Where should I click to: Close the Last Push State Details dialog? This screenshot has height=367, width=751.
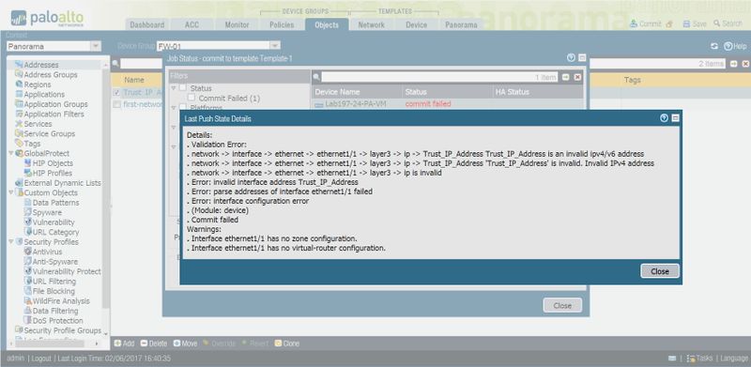point(660,271)
